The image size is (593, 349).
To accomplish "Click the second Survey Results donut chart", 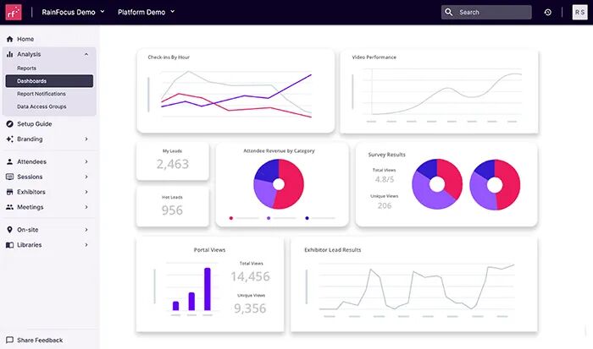I will pyautogui.click(x=495, y=185).
